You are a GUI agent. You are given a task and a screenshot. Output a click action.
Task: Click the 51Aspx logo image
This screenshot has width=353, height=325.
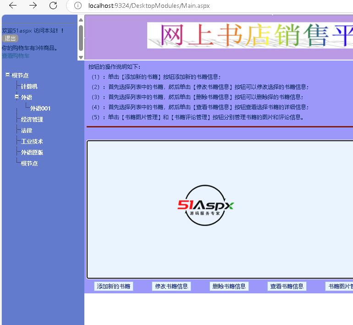click(206, 205)
